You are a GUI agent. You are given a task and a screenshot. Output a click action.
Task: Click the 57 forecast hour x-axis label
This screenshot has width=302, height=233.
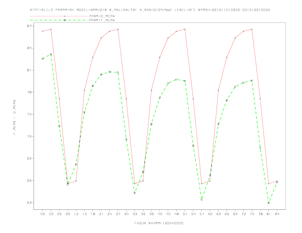pos(202,214)
